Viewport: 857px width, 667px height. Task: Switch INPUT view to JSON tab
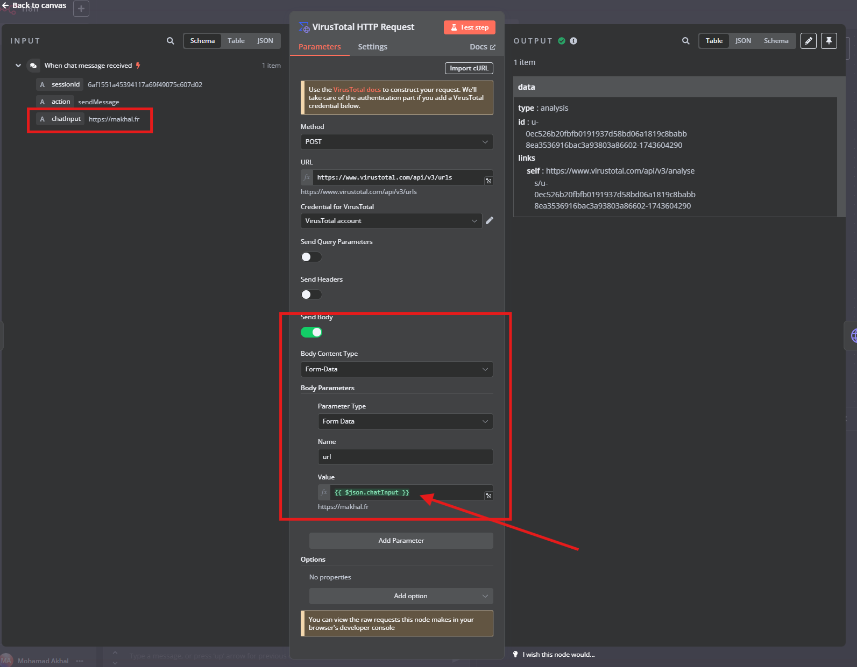coord(265,41)
